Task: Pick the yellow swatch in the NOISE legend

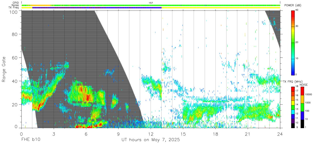Action: 302,99
